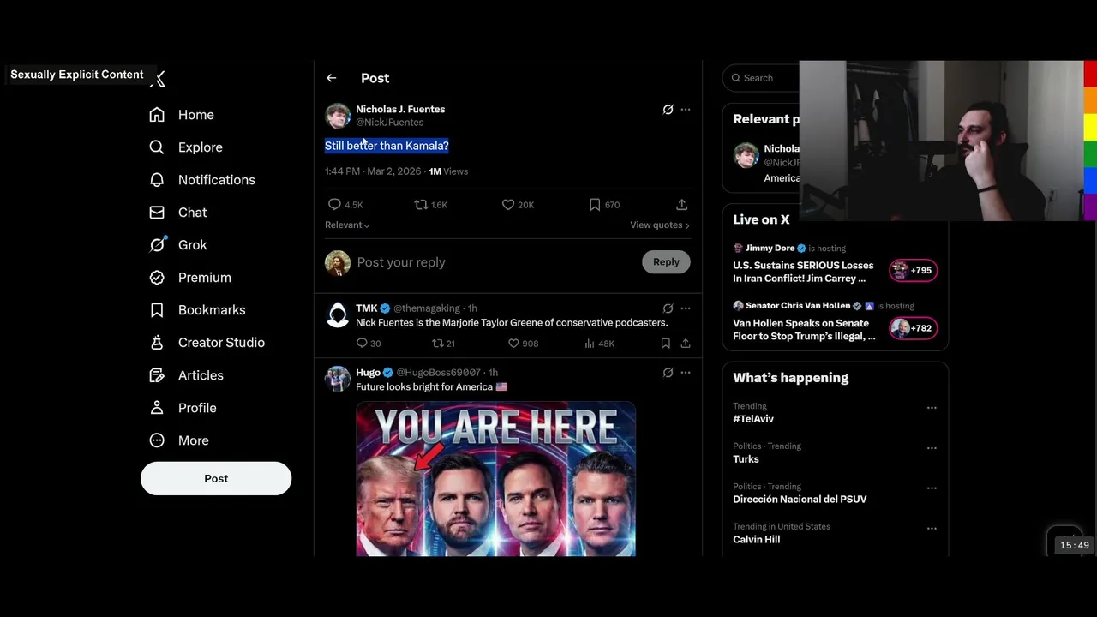Image resolution: width=1097 pixels, height=617 pixels.
Task: Open options for #TelAviv trend
Action: tap(932, 408)
